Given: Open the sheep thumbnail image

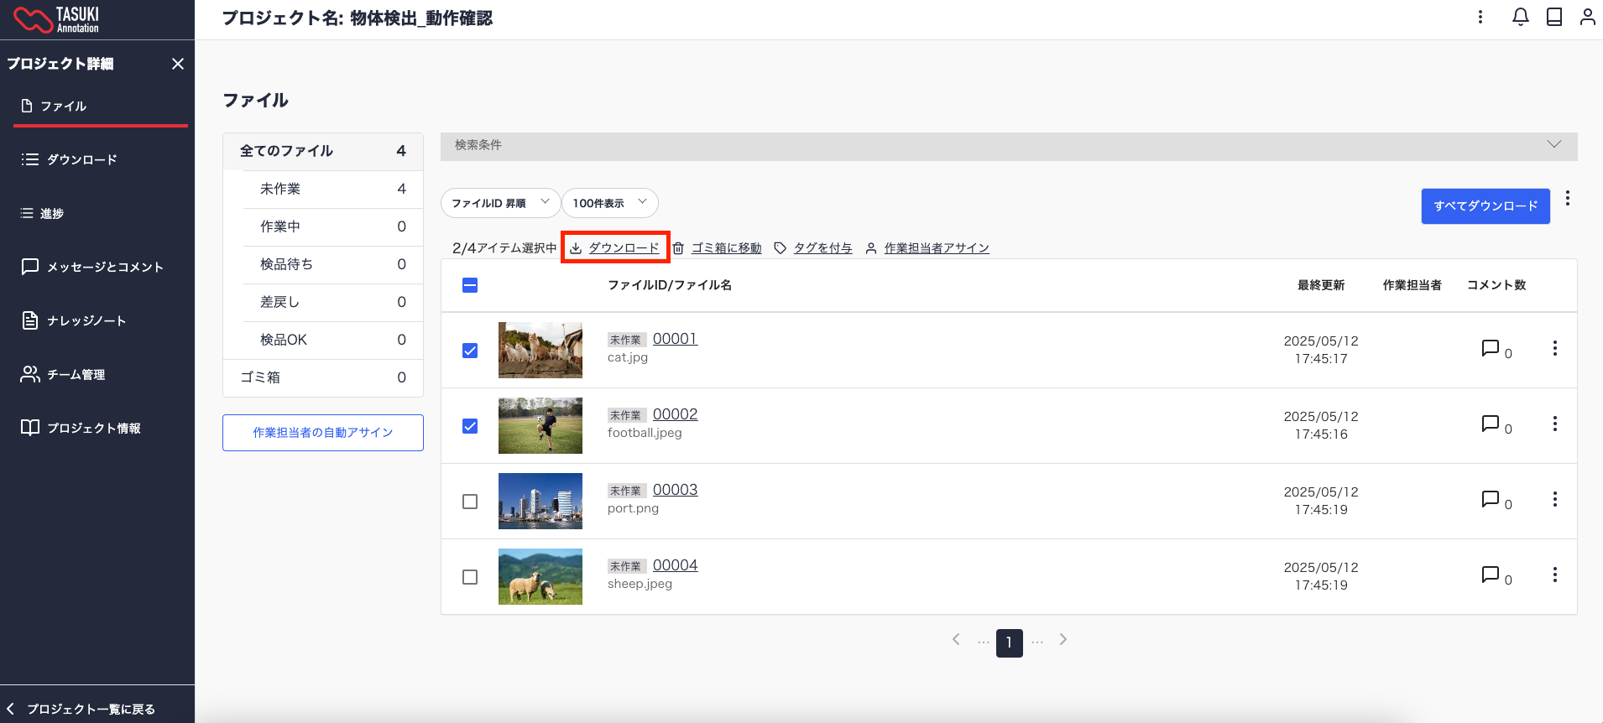Looking at the screenshot, I should pos(540,576).
